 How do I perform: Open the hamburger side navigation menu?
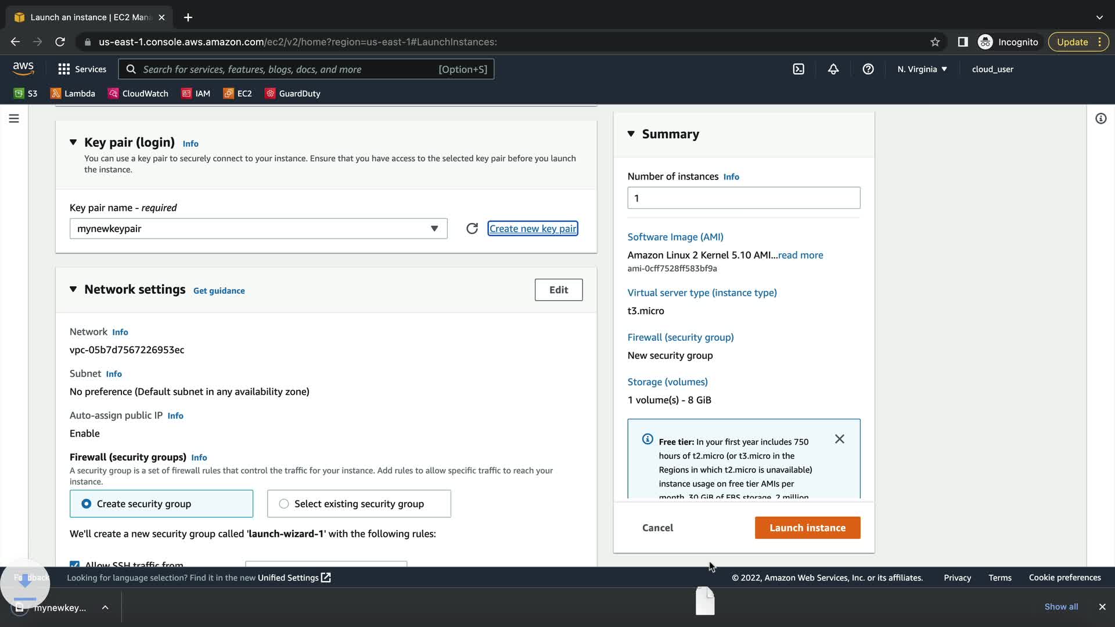14,118
